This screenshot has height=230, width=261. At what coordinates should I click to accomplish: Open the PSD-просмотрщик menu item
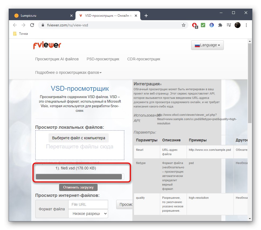click(103, 59)
